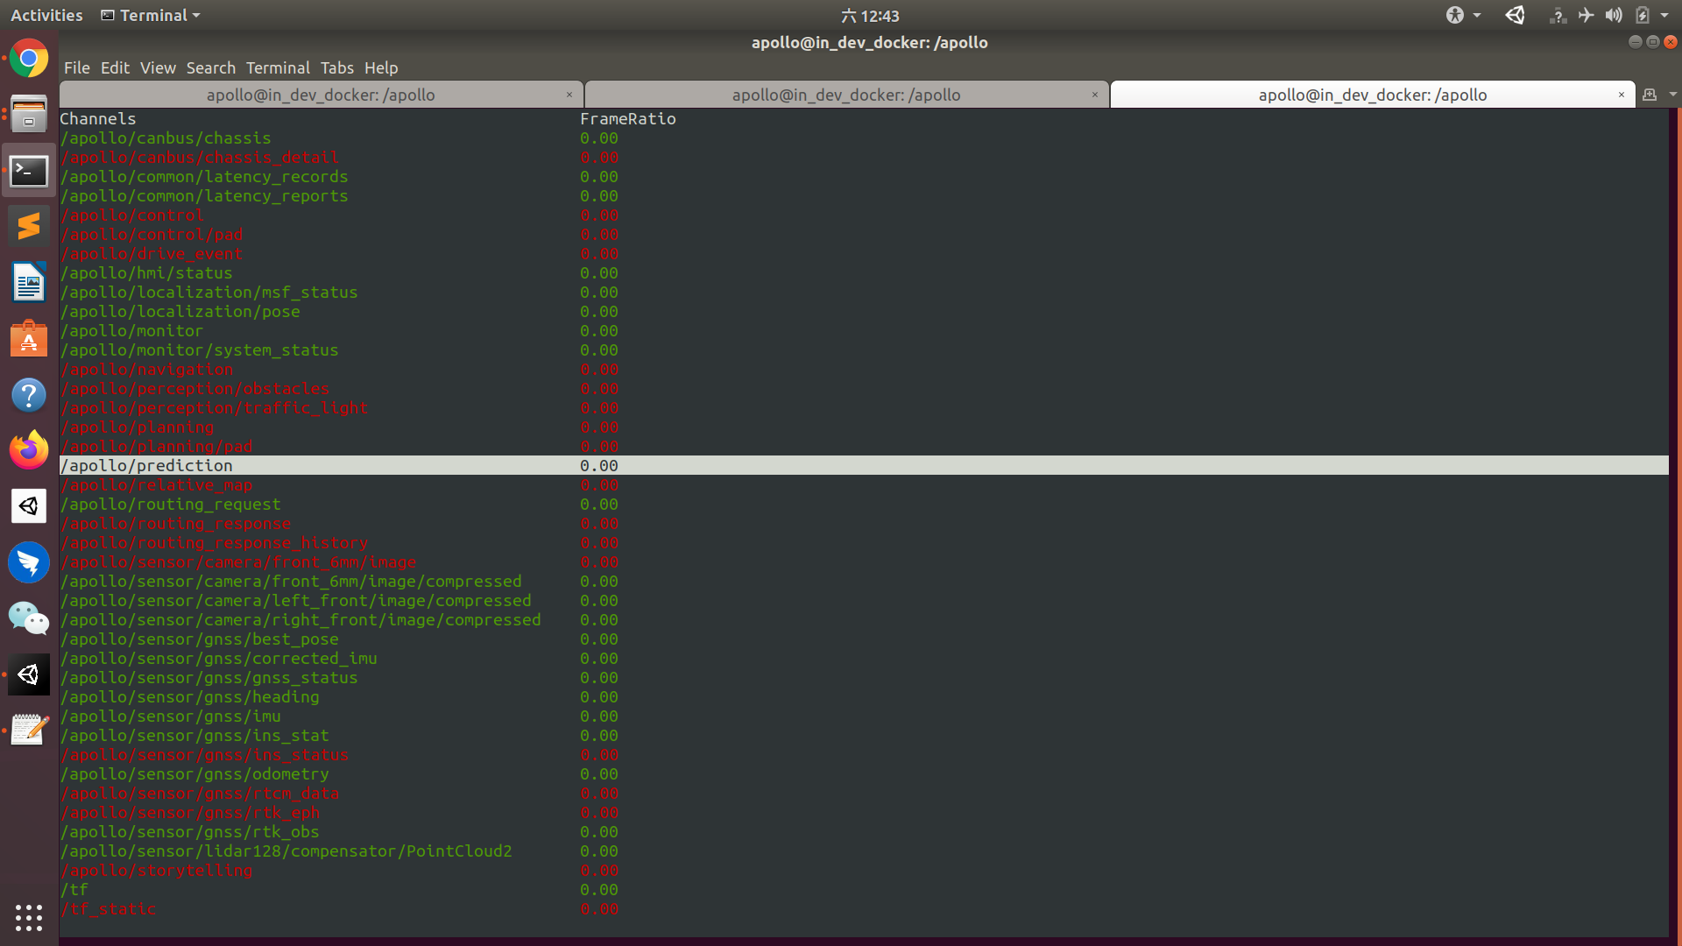Screen dimensions: 1682x946
Task: Click the /apollo/monitor/system_status channel
Action: [x=199, y=349]
